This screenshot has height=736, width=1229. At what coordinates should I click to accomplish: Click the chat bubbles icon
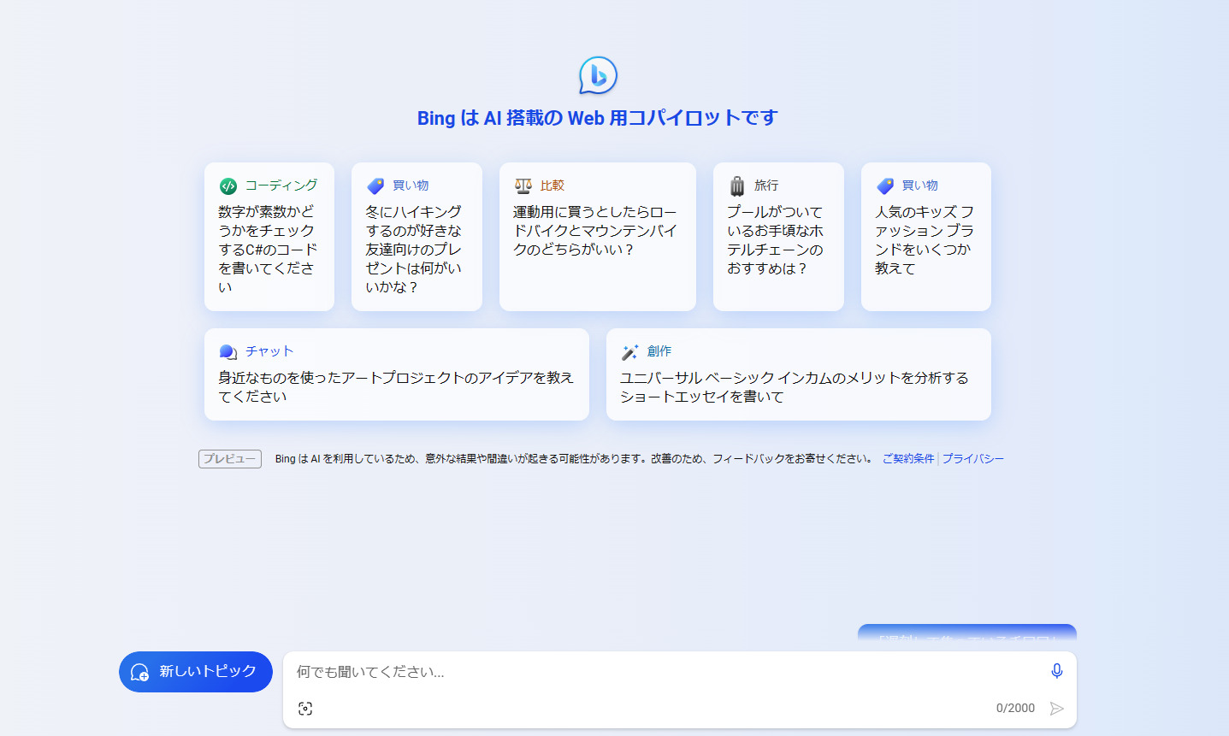click(x=228, y=351)
